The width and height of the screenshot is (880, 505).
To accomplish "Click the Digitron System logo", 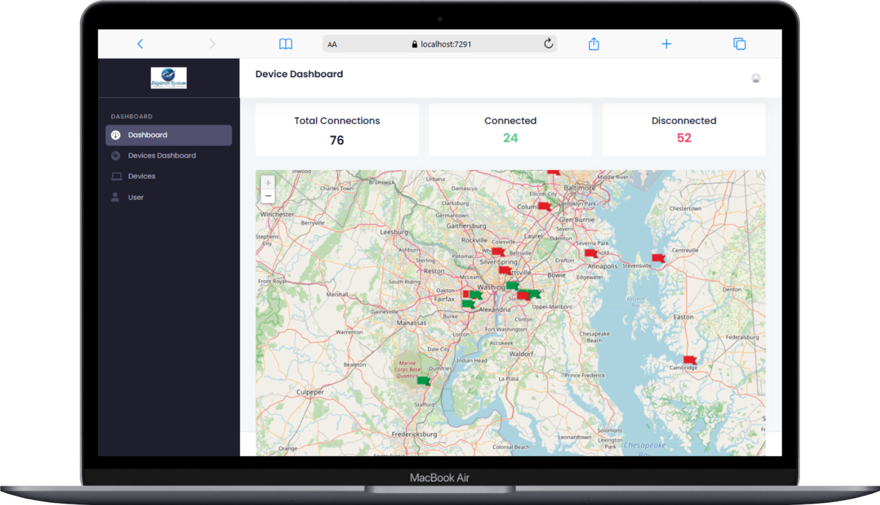I will click(169, 78).
